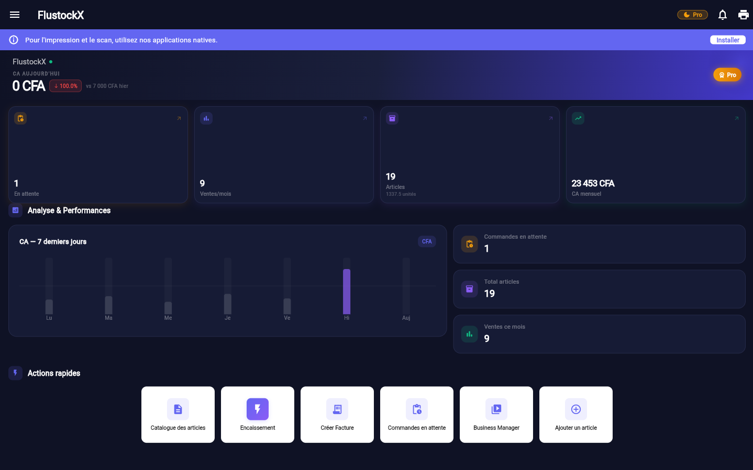The height and width of the screenshot is (470, 753).
Task: Click the purple Hi bar in chart
Action: click(x=347, y=292)
